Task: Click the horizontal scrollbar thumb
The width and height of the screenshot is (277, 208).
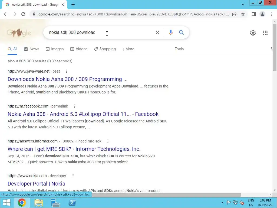Action: [166, 195]
